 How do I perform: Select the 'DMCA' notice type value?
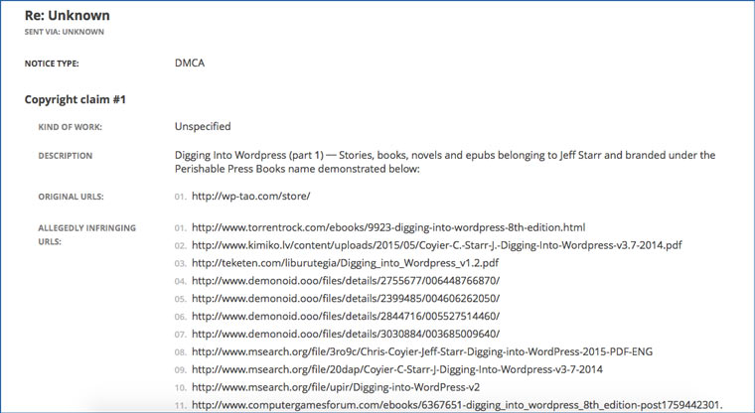190,64
